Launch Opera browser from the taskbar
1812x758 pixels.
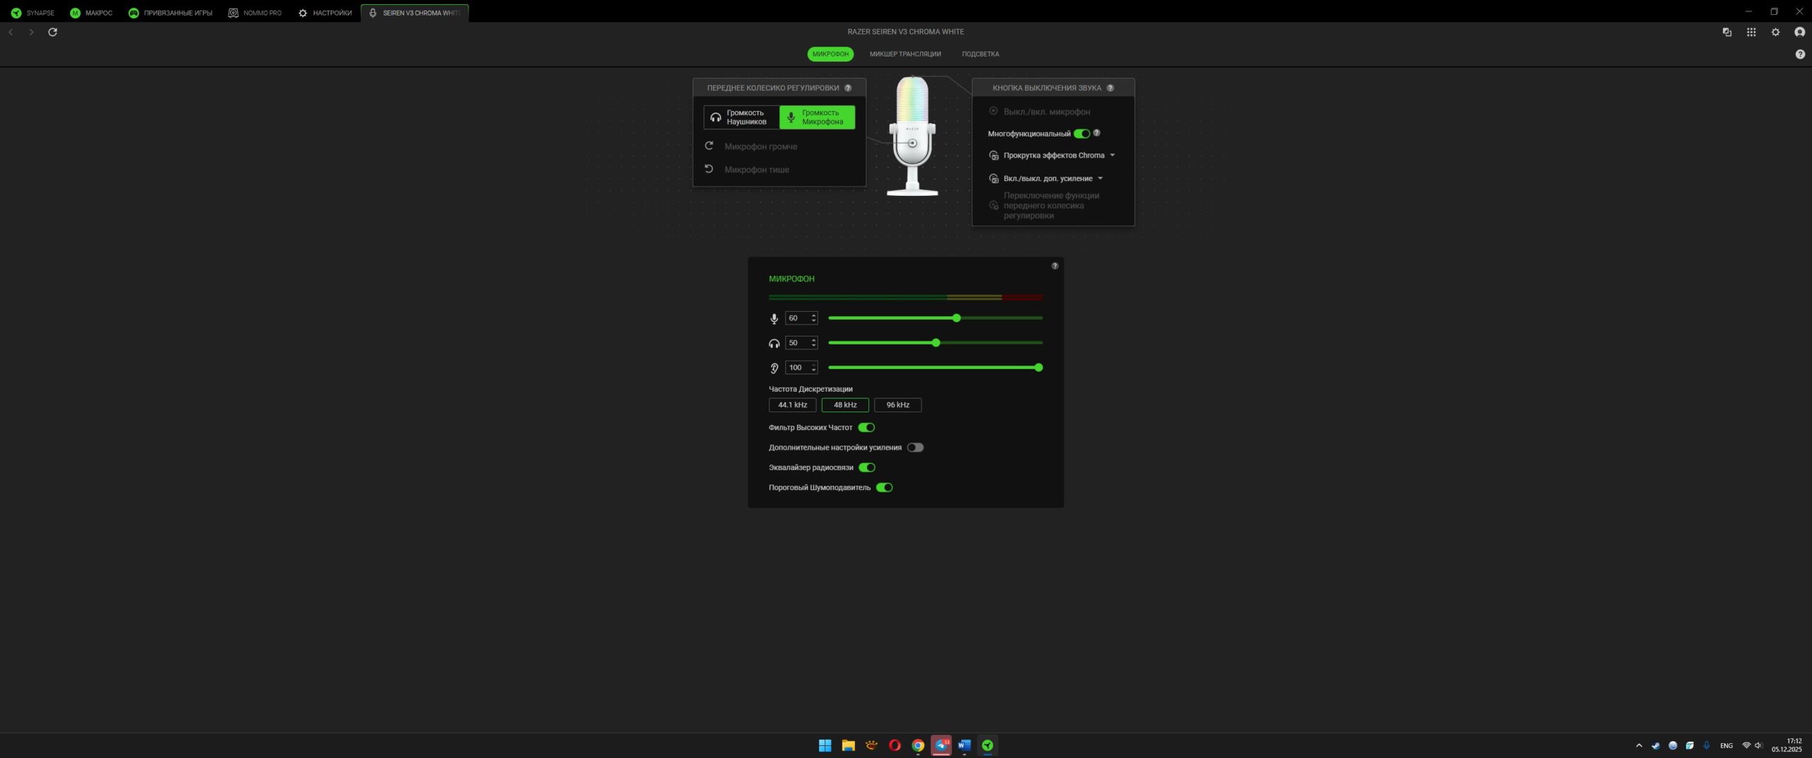[x=895, y=745]
